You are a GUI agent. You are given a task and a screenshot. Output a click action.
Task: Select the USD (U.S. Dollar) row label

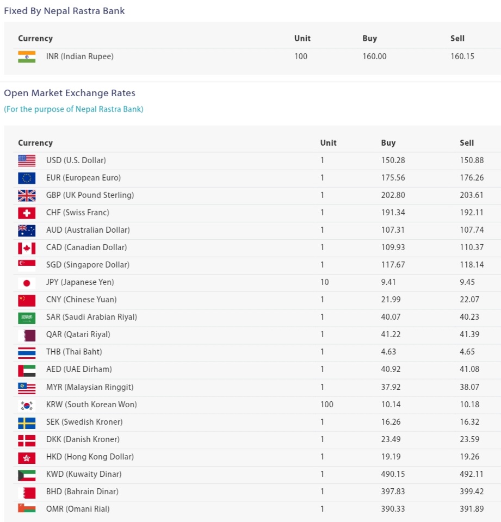click(76, 160)
